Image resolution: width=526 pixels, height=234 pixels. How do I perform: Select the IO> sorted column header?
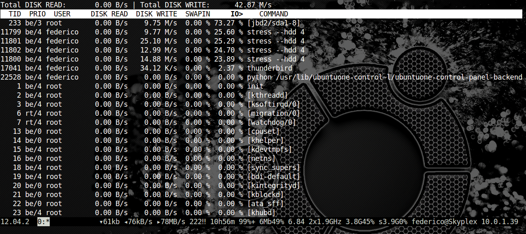click(237, 14)
